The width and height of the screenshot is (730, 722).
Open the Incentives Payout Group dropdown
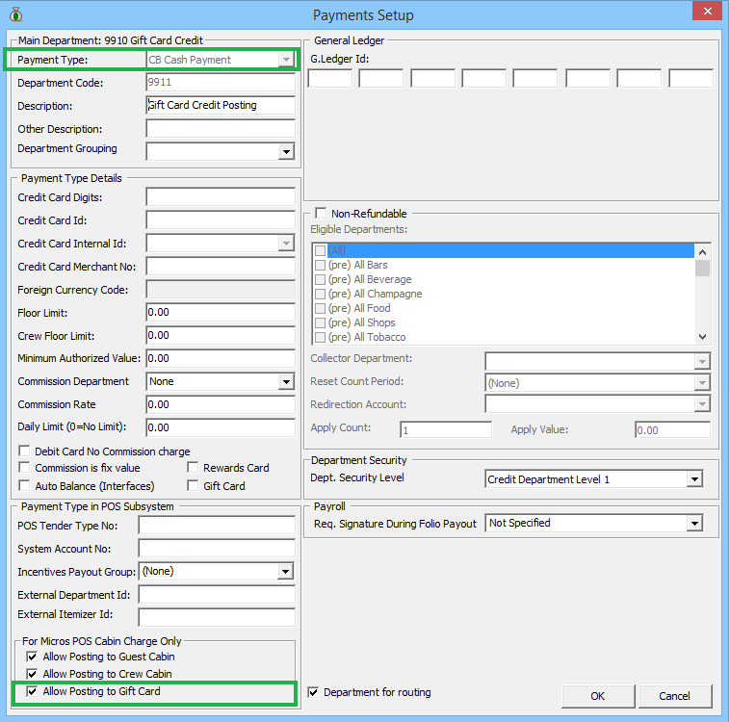[x=285, y=572]
